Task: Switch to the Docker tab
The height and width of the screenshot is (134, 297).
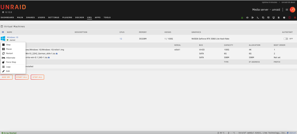Action: point(80,18)
